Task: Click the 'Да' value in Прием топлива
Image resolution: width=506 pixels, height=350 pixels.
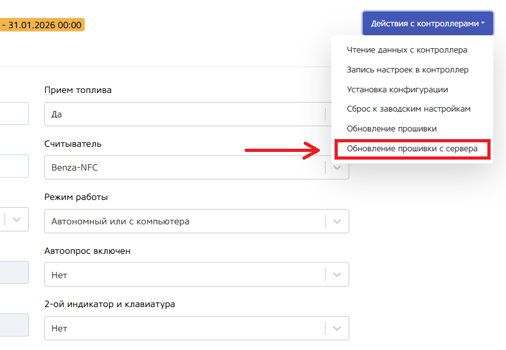Action: (x=57, y=115)
